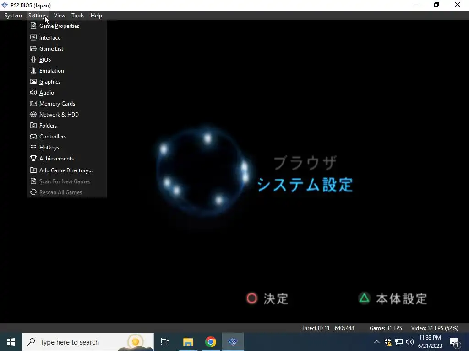Click the Interface settings icon
This screenshot has height=351, width=469.
click(x=33, y=37)
